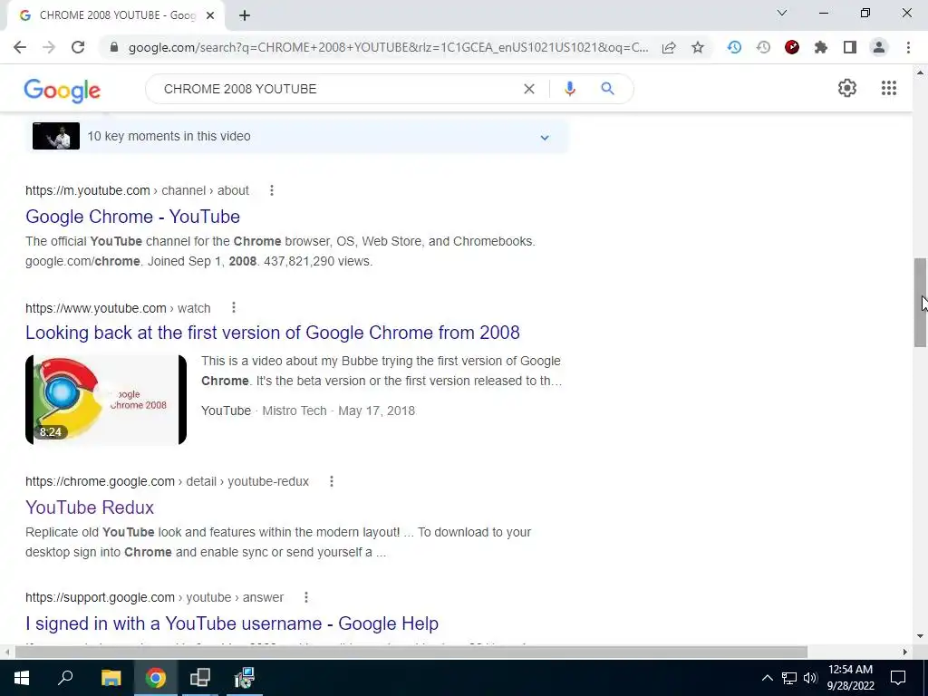Click the https://m.youtube.com channel about breadcrumb
This screenshot has width=928, height=696.
tap(138, 190)
